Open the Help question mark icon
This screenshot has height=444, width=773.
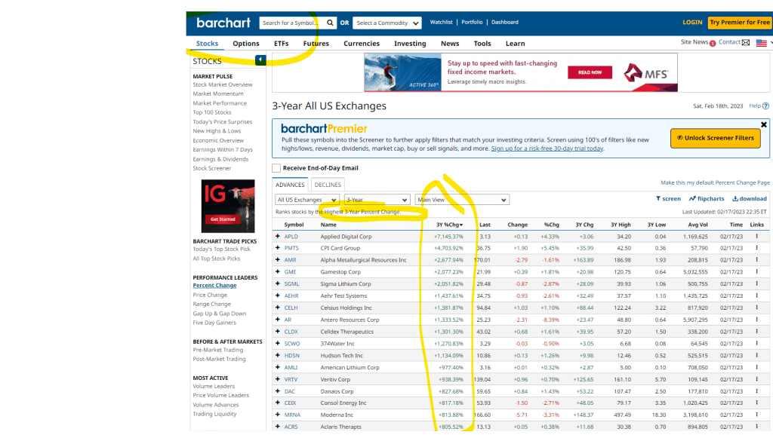765,106
